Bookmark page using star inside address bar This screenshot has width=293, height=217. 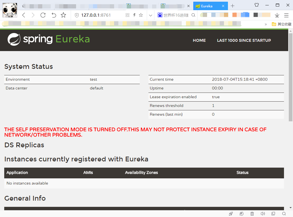point(141,15)
